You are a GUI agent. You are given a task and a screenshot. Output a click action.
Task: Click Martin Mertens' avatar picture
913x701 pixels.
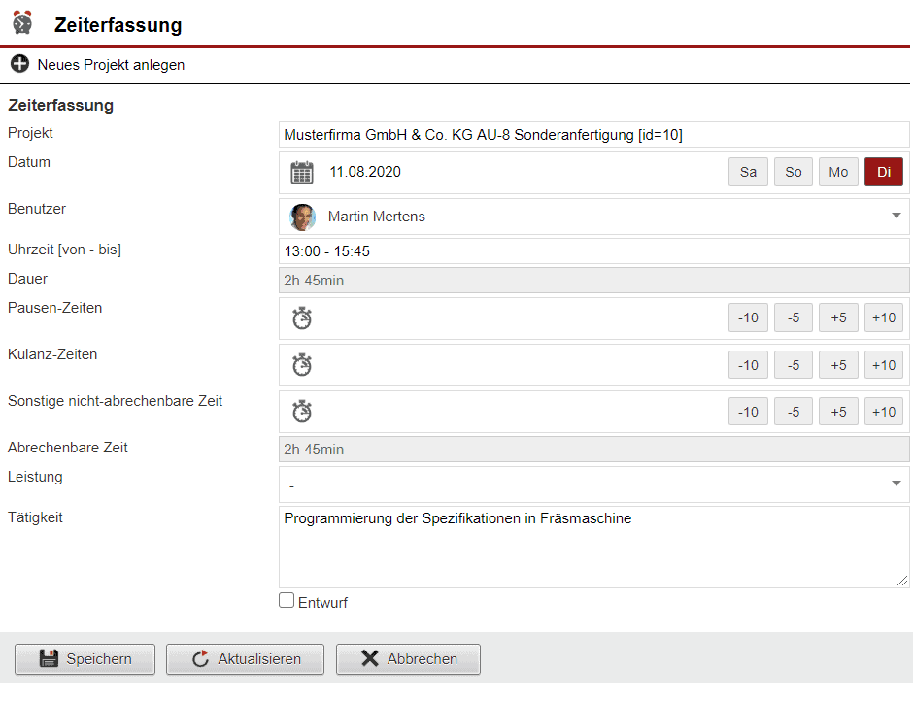(303, 217)
